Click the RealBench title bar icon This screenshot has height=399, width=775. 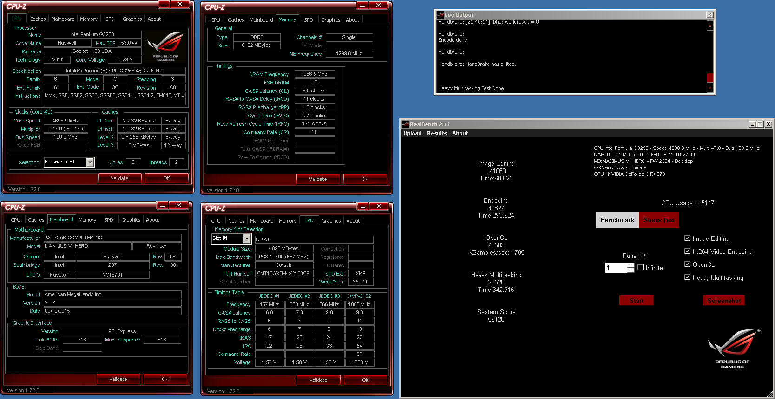pyautogui.click(x=405, y=124)
